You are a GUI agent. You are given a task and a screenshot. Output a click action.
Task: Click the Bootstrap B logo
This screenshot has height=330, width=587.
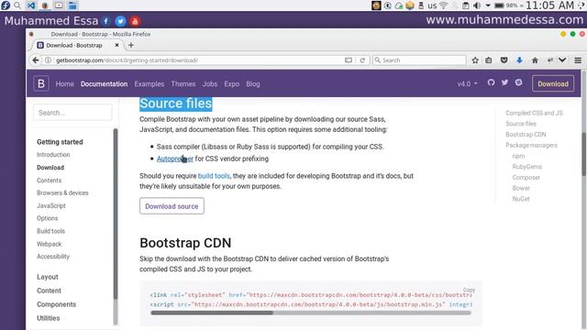click(41, 83)
